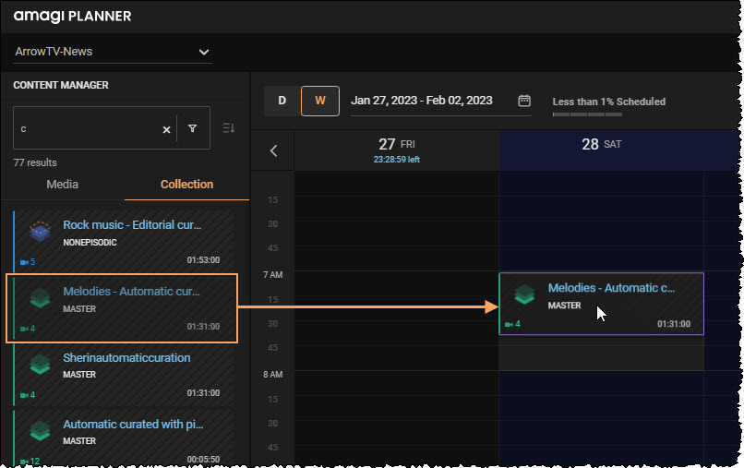
Task: Switch to Day view with D
Action: (282, 101)
